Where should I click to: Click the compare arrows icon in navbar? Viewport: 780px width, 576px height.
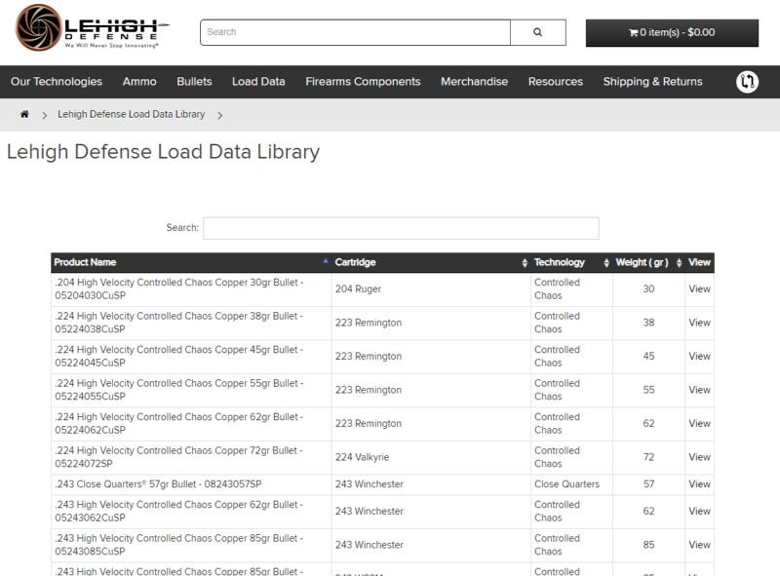(747, 82)
